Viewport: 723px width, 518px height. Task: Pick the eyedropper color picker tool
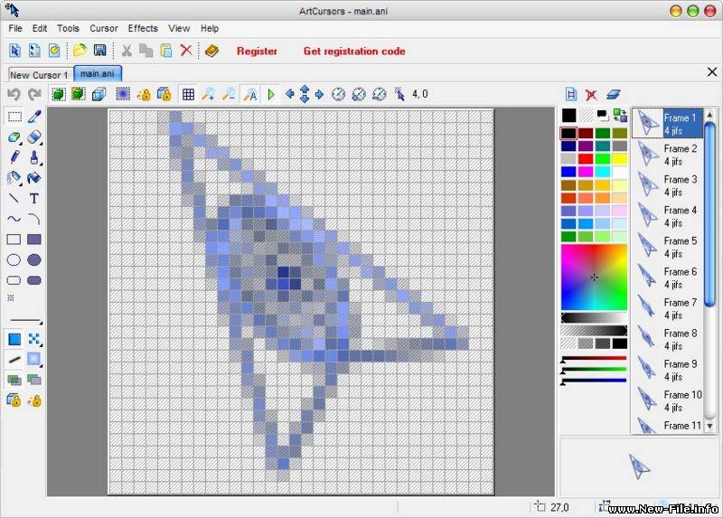click(x=34, y=117)
